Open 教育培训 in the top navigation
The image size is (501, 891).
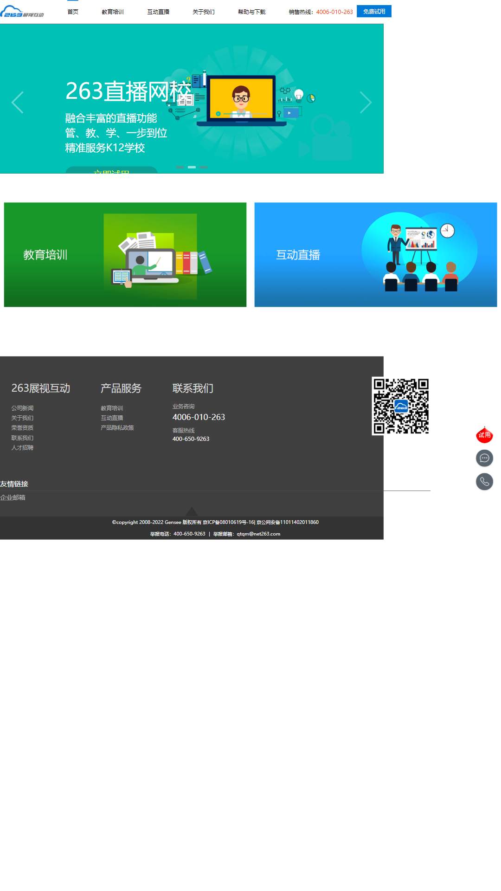(113, 12)
